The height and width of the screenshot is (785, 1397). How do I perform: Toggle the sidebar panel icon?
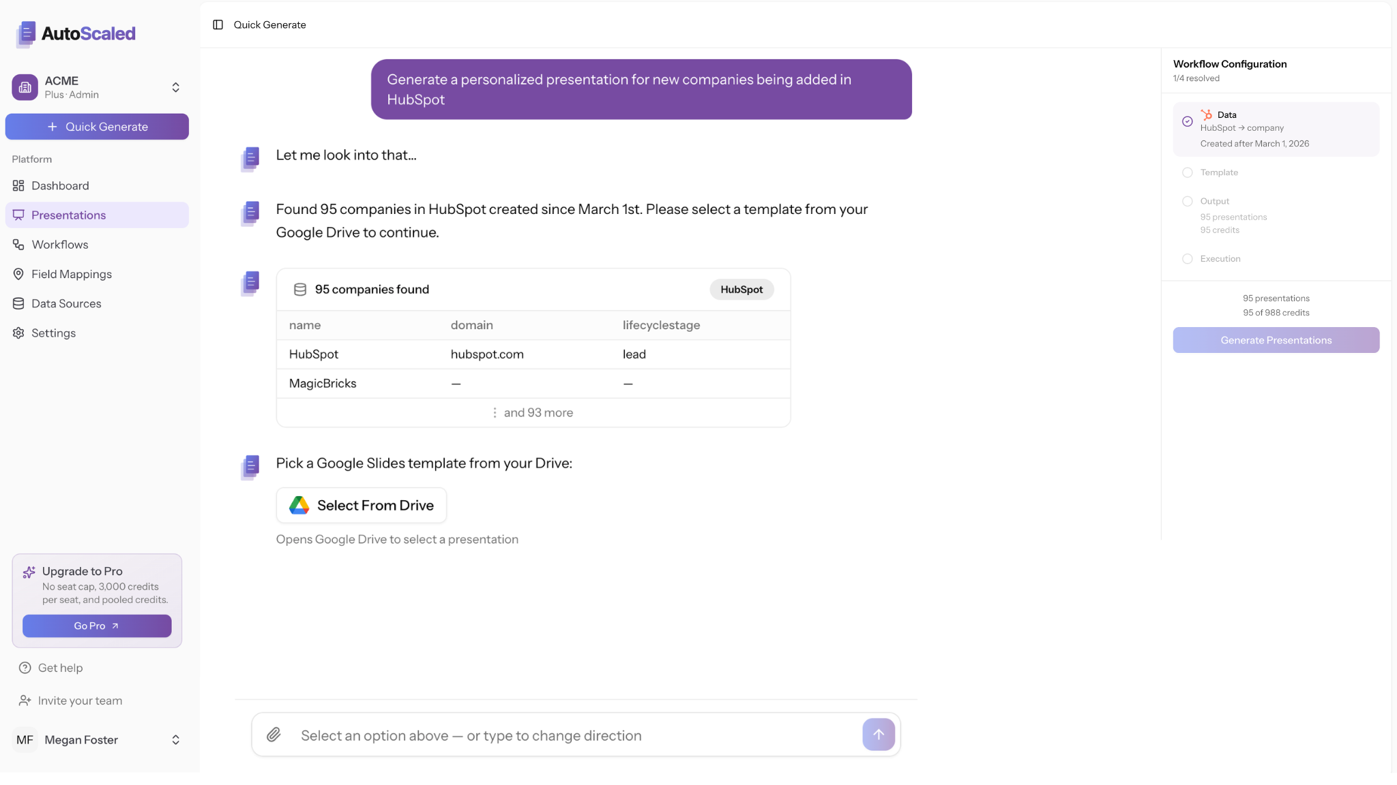[218, 25]
